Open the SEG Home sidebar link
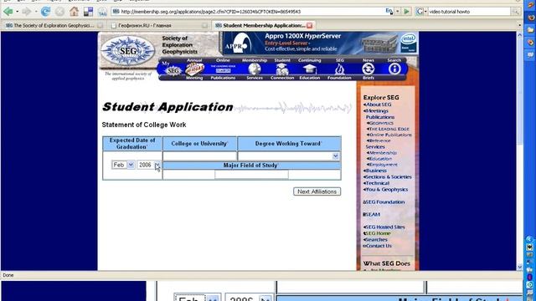The image size is (536, 301). click(x=377, y=233)
